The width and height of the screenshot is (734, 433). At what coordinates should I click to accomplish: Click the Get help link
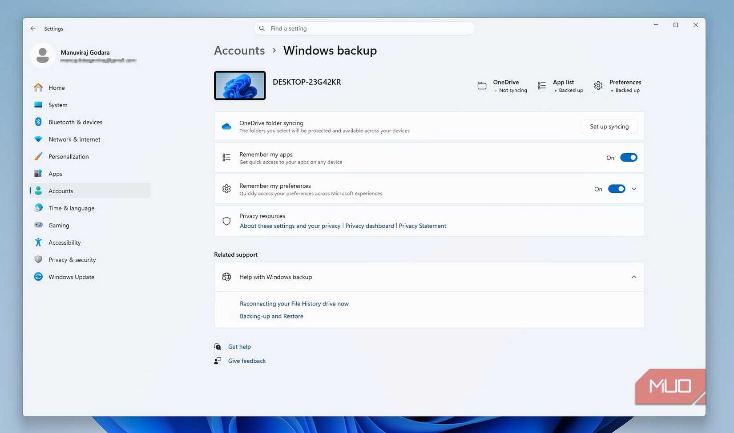[x=239, y=347]
